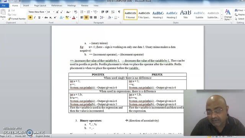The width and height of the screenshot is (245, 138).
Task: Click the Page 2 of 3 indicator
Action: [6, 136]
